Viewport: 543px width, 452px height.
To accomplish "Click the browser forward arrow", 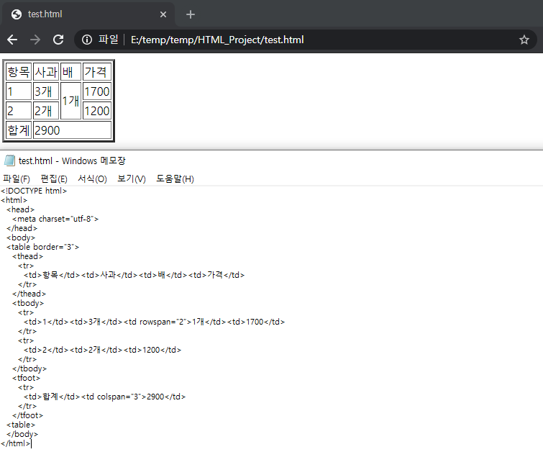I will tap(35, 40).
